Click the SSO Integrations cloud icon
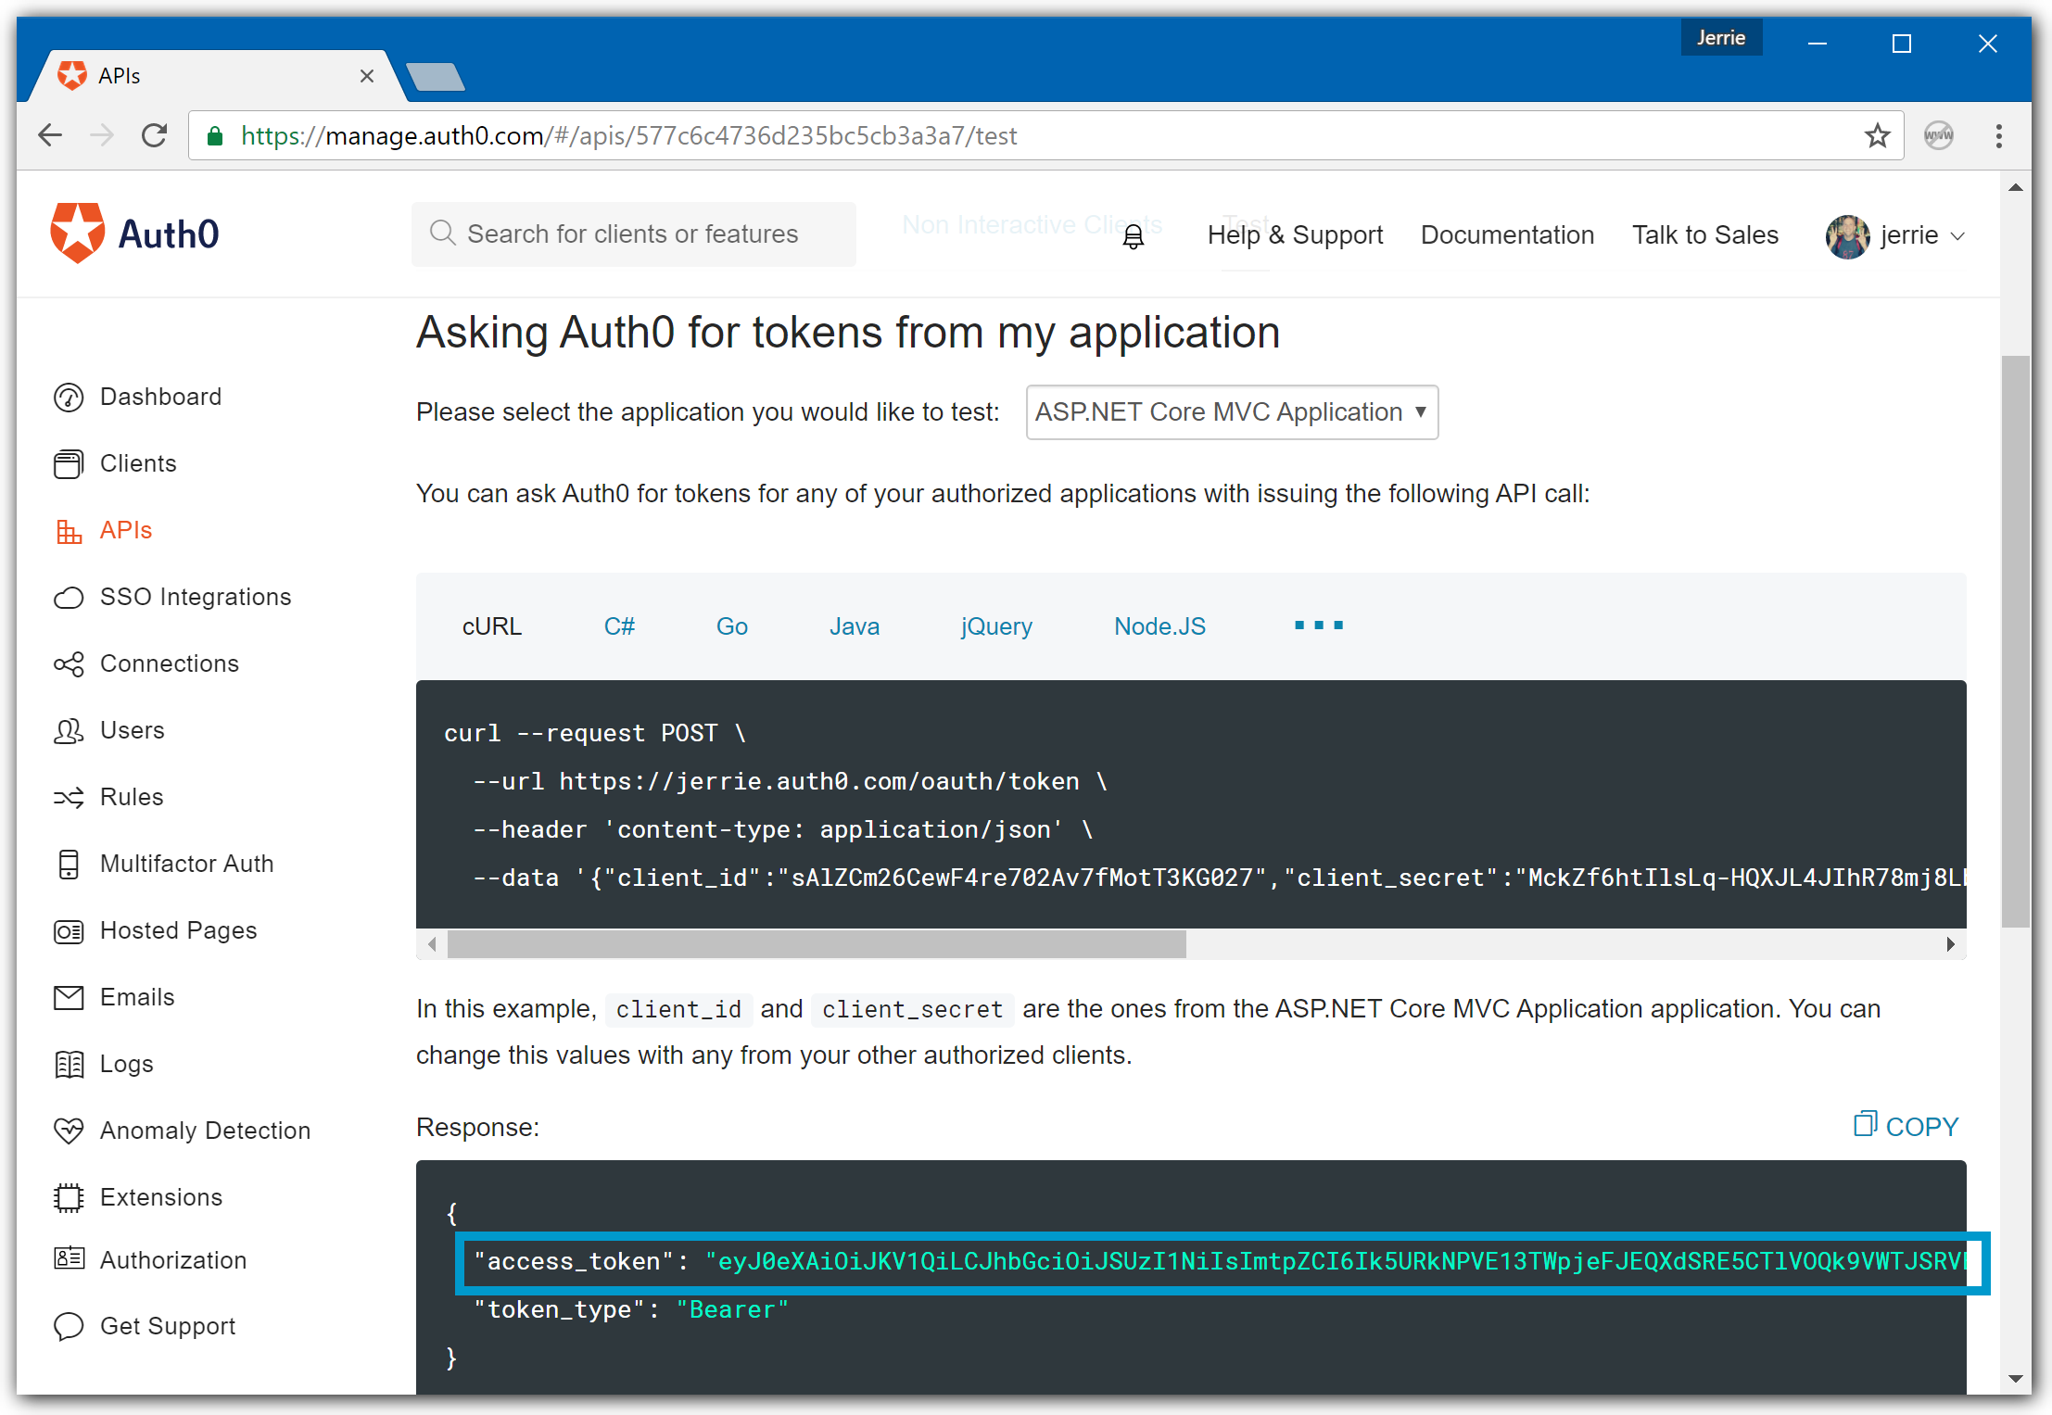 point(69,598)
